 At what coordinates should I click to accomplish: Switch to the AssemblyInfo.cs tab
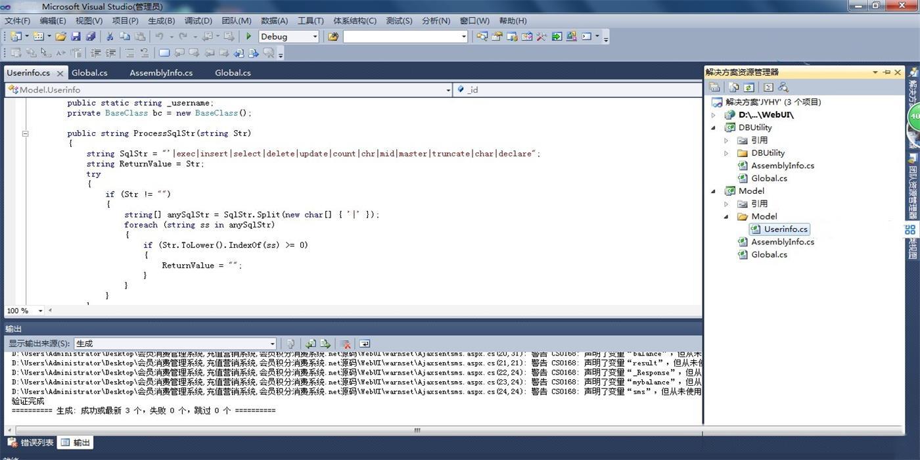click(x=161, y=73)
